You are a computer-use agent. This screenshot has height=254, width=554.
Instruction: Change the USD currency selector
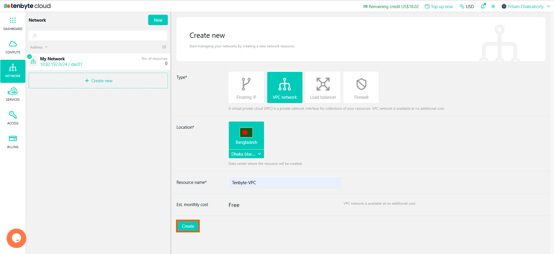click(467, 6)
